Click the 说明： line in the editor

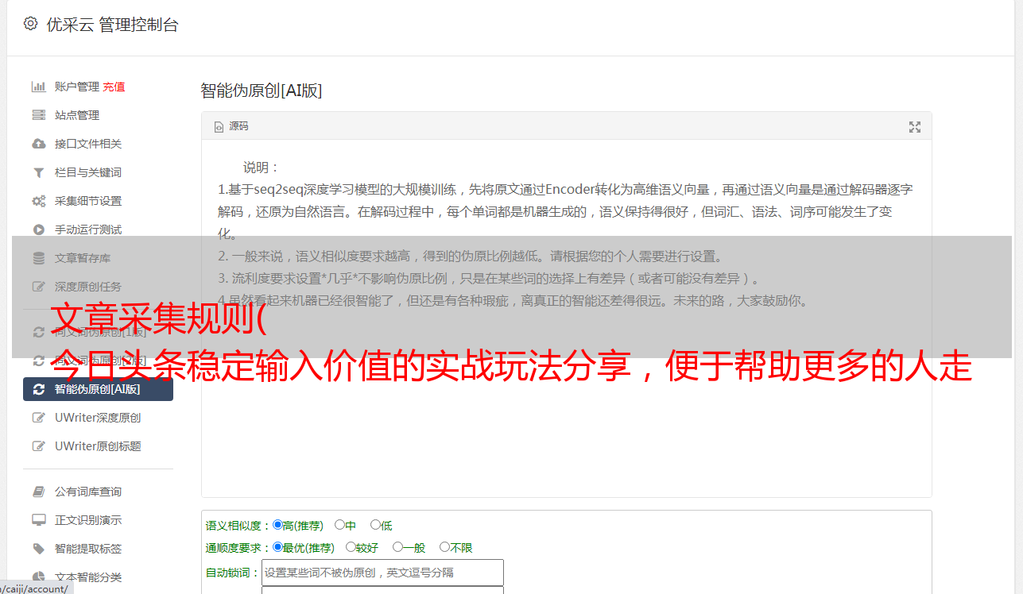pyautogui.click(x=262, y=168)
